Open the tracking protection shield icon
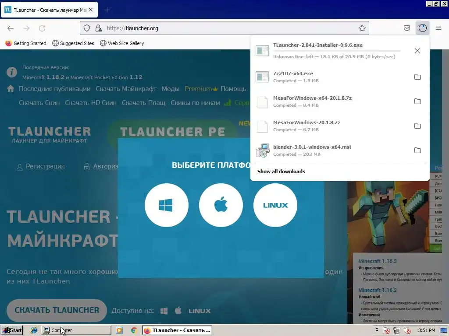 click(x=87, y=28)
